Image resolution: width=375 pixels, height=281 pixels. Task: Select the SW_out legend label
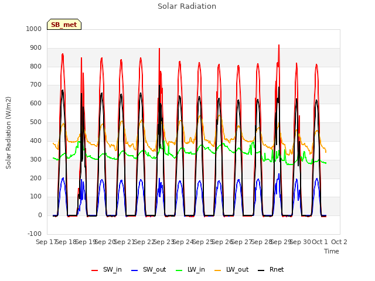[155, 269]
